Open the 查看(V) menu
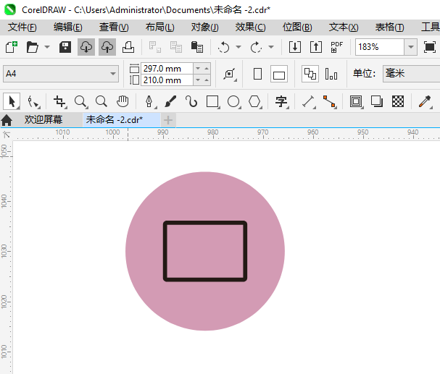 (114, 27)
